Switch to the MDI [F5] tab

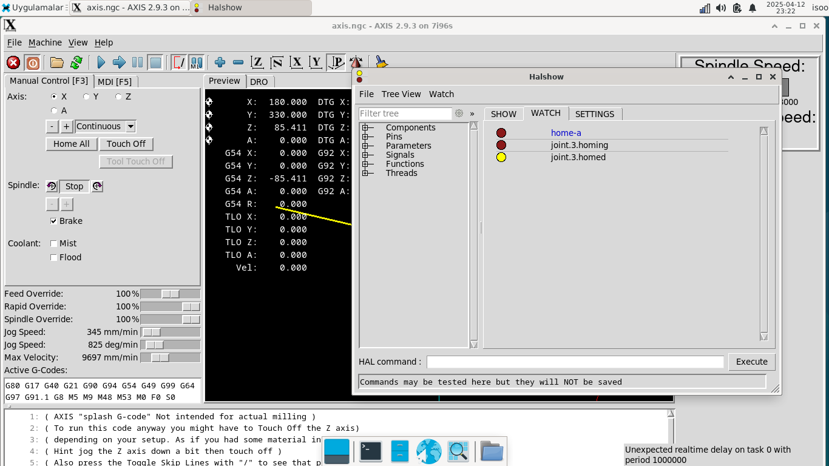115,81
